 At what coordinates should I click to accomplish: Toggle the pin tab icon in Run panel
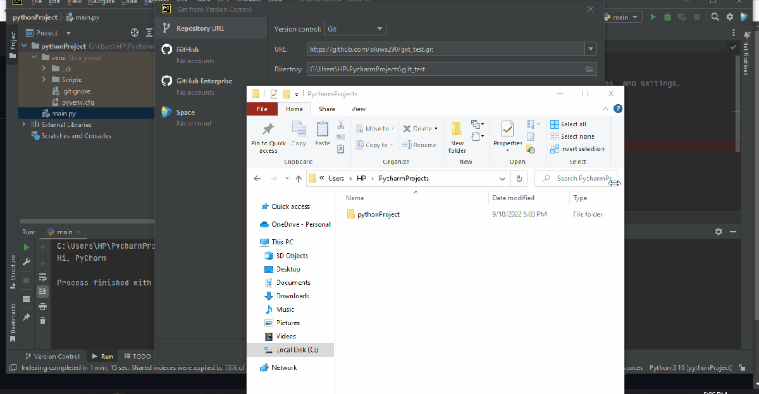[26, 318]
